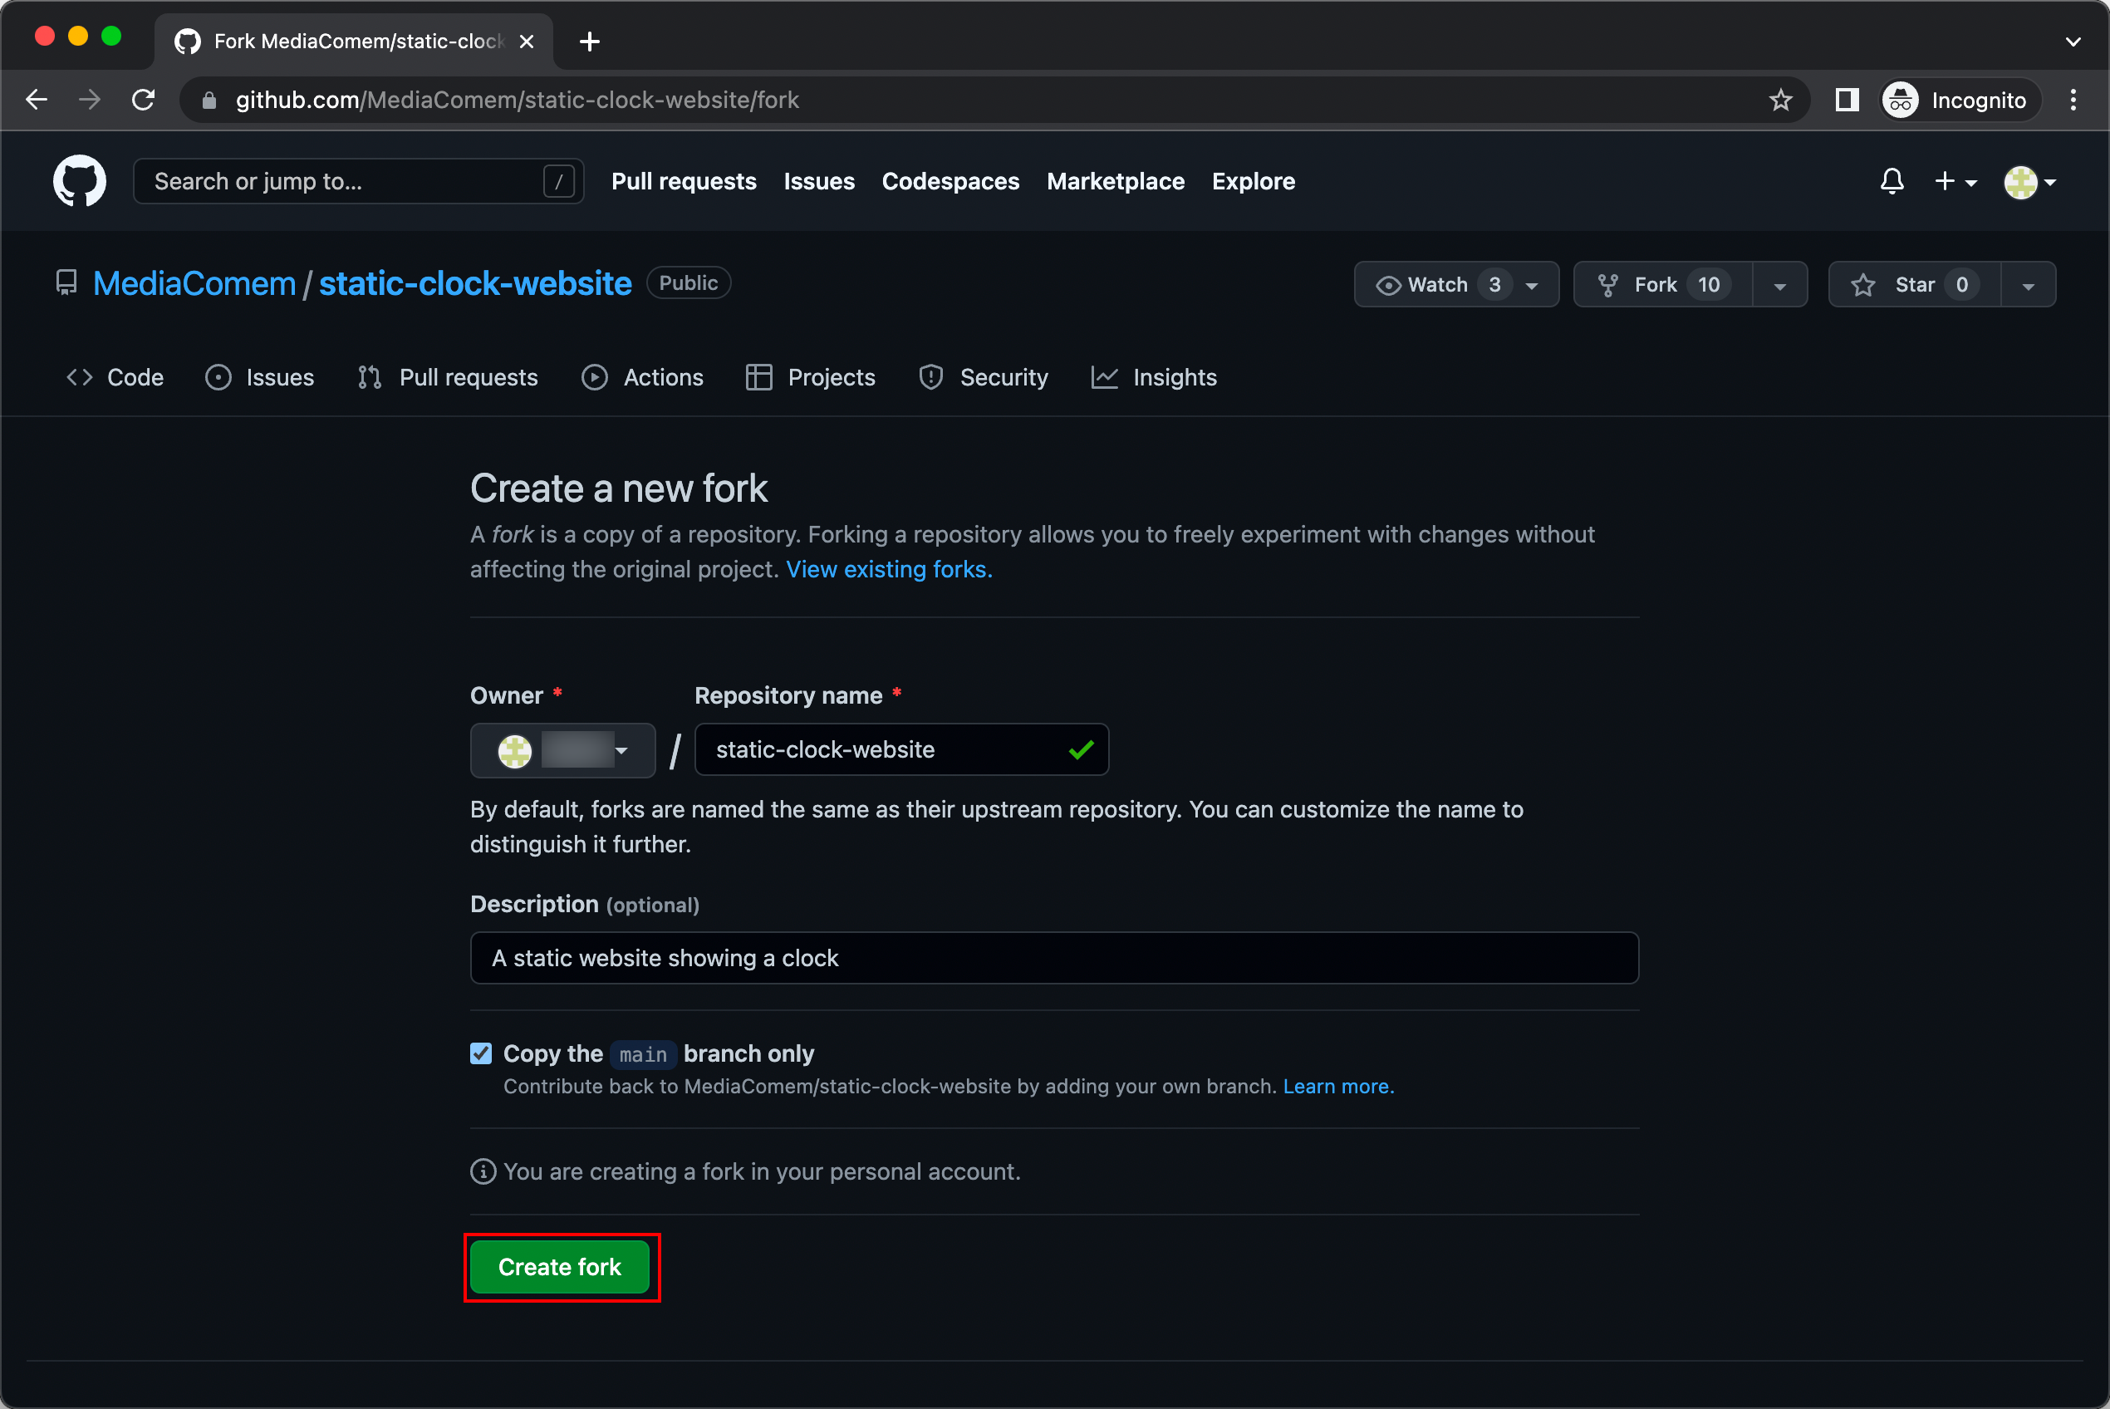
Task: Reload the current page
Action: click(143, 100)
